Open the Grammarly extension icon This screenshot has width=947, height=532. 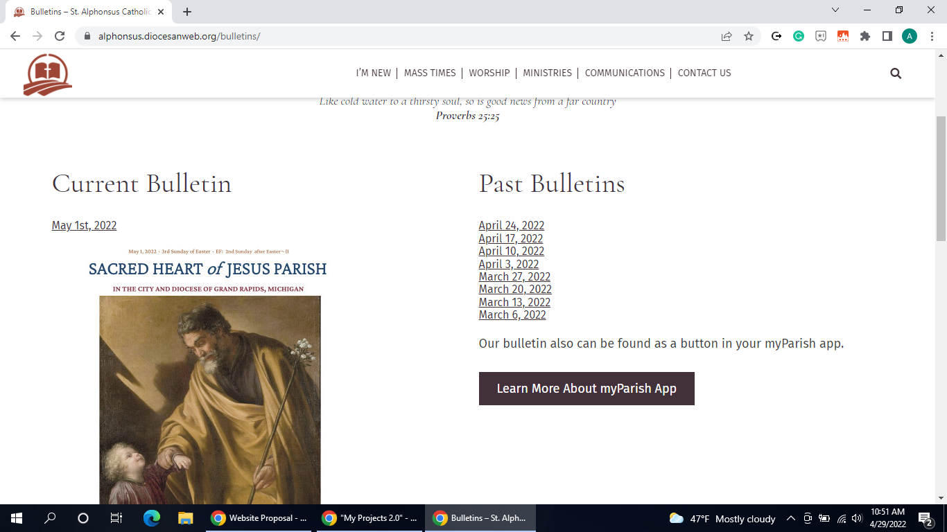(799, 36)
